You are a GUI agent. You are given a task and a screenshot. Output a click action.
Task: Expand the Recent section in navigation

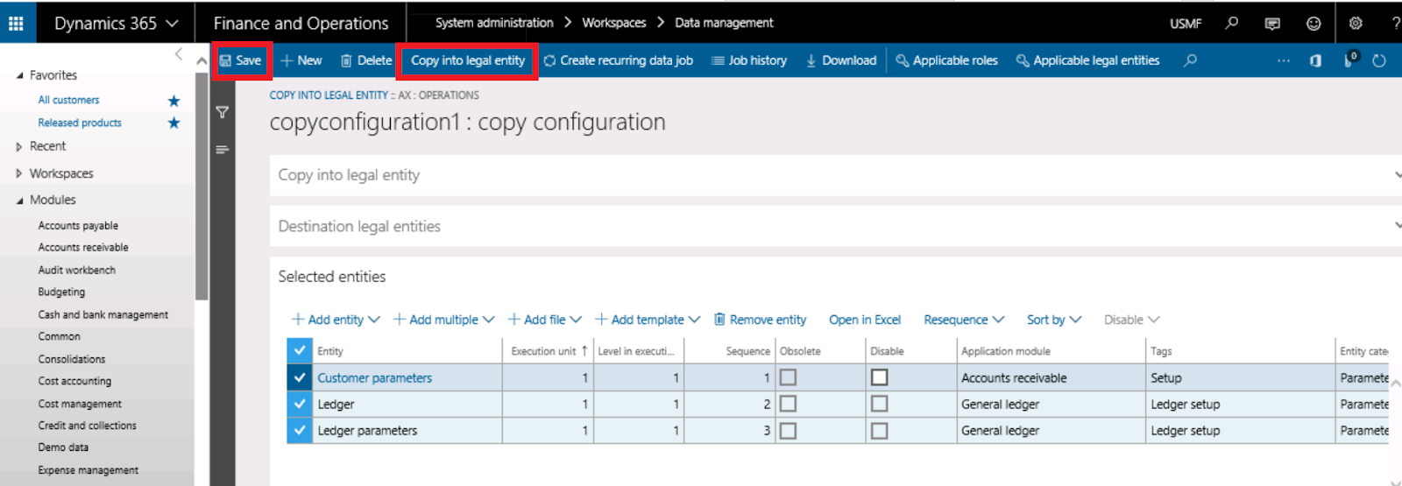pyautogui.click(x=19, y=147)
